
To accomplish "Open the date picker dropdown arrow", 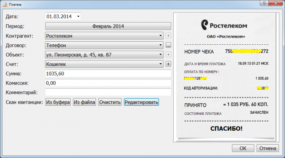I will (78, 17).
